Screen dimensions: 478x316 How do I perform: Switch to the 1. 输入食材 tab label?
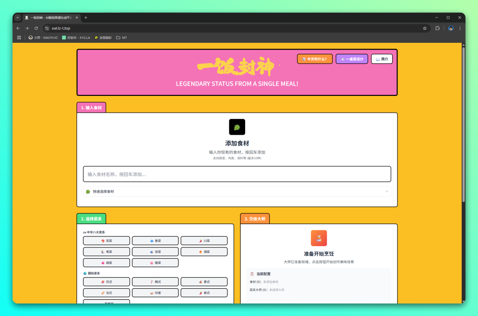(91, 107)
